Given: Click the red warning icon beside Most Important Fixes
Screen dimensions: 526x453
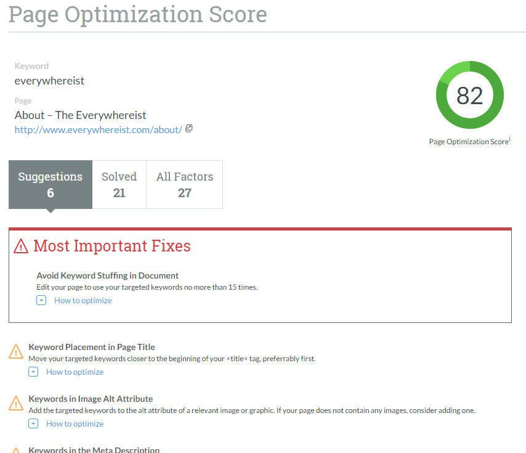Looking at the screenshot, I should point(21,246).
